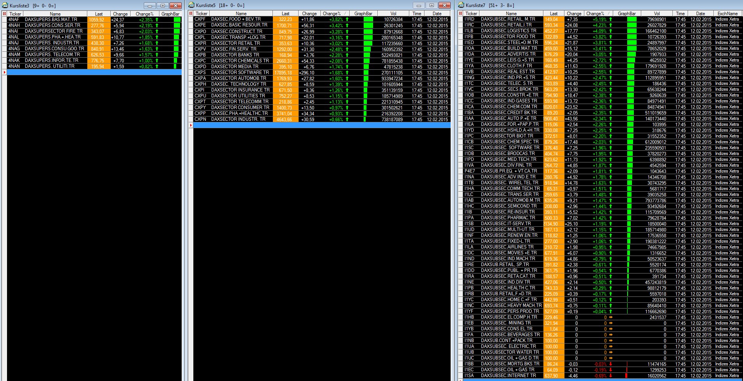Select ticker 4NAM in Kursliste3
Image resolution: width=743 pixels, height=381 pixels.
point(14,55)
